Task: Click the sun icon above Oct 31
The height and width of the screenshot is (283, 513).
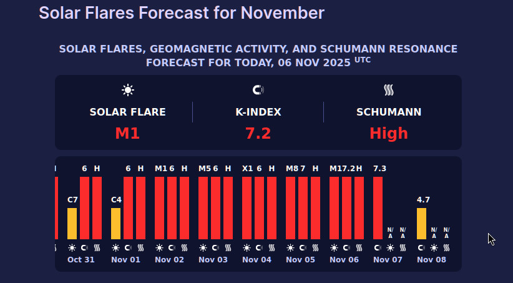Action: pyautogui.click(x=72, y=247)
